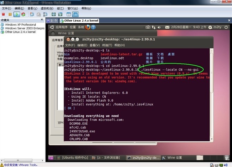This screenshot has height=167, width=232.
Task: Select Windows XP Professional in favorites
Action: [x=20, y=25]
